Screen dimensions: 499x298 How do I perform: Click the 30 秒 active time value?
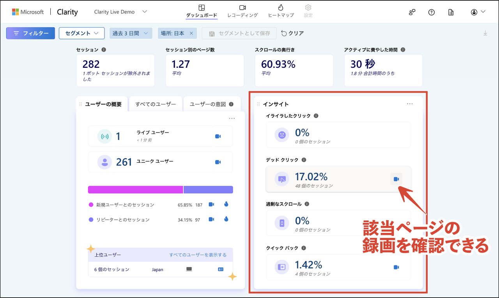[x=363, y=64]
